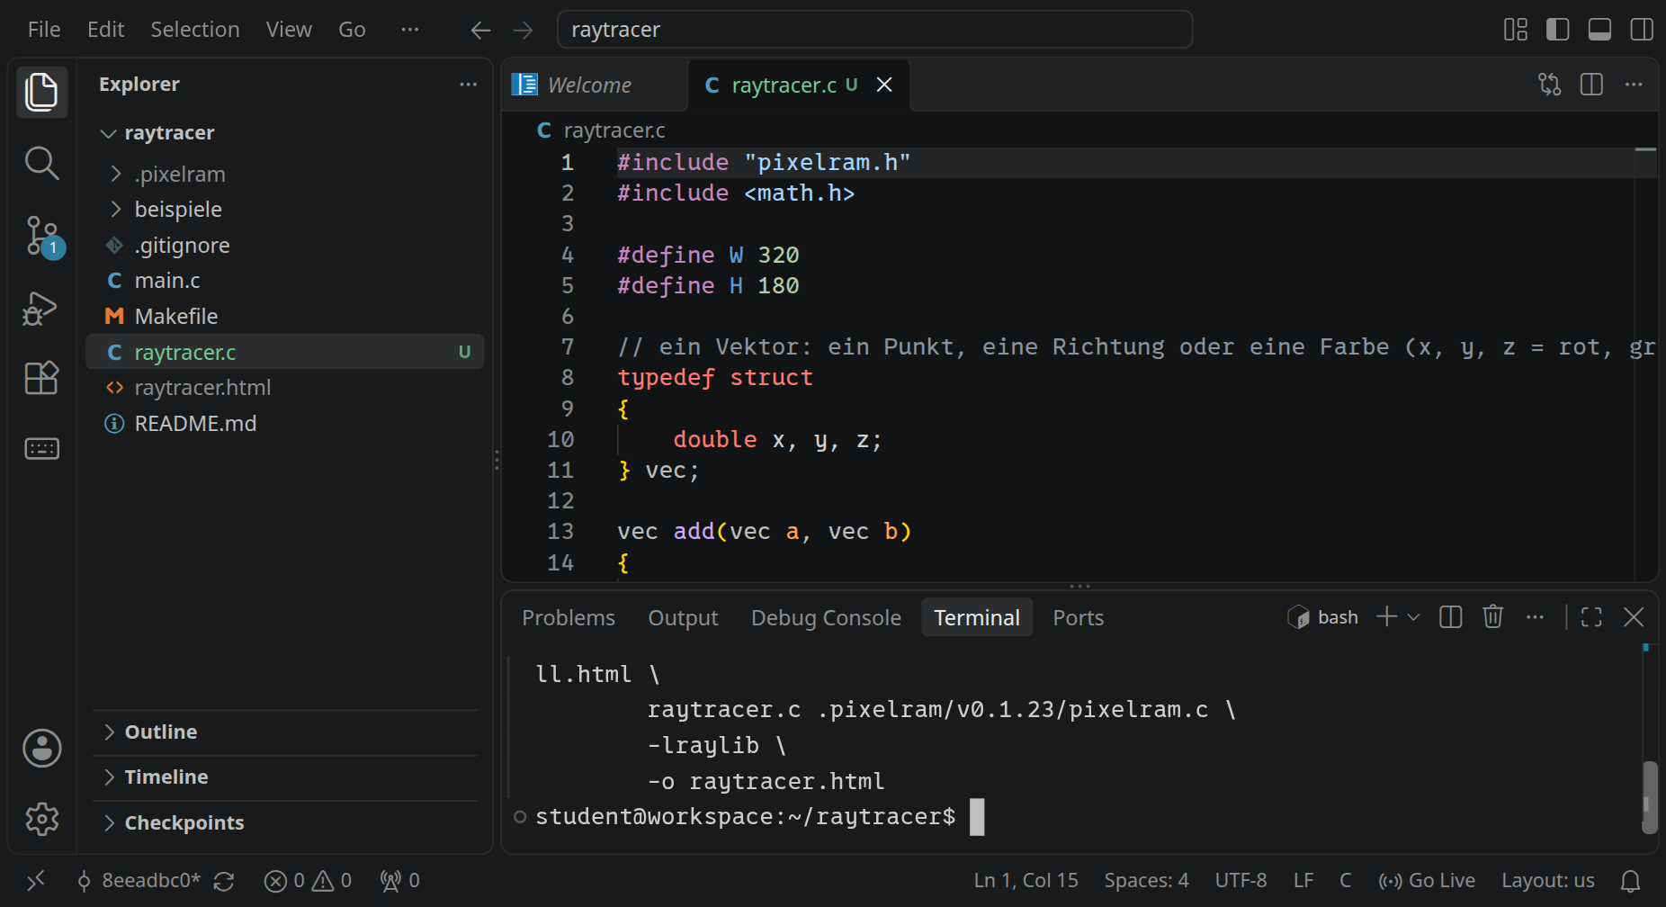The image size is (1666, 907).
Task: Open the Accounts menu
Action: coord(41,748)
